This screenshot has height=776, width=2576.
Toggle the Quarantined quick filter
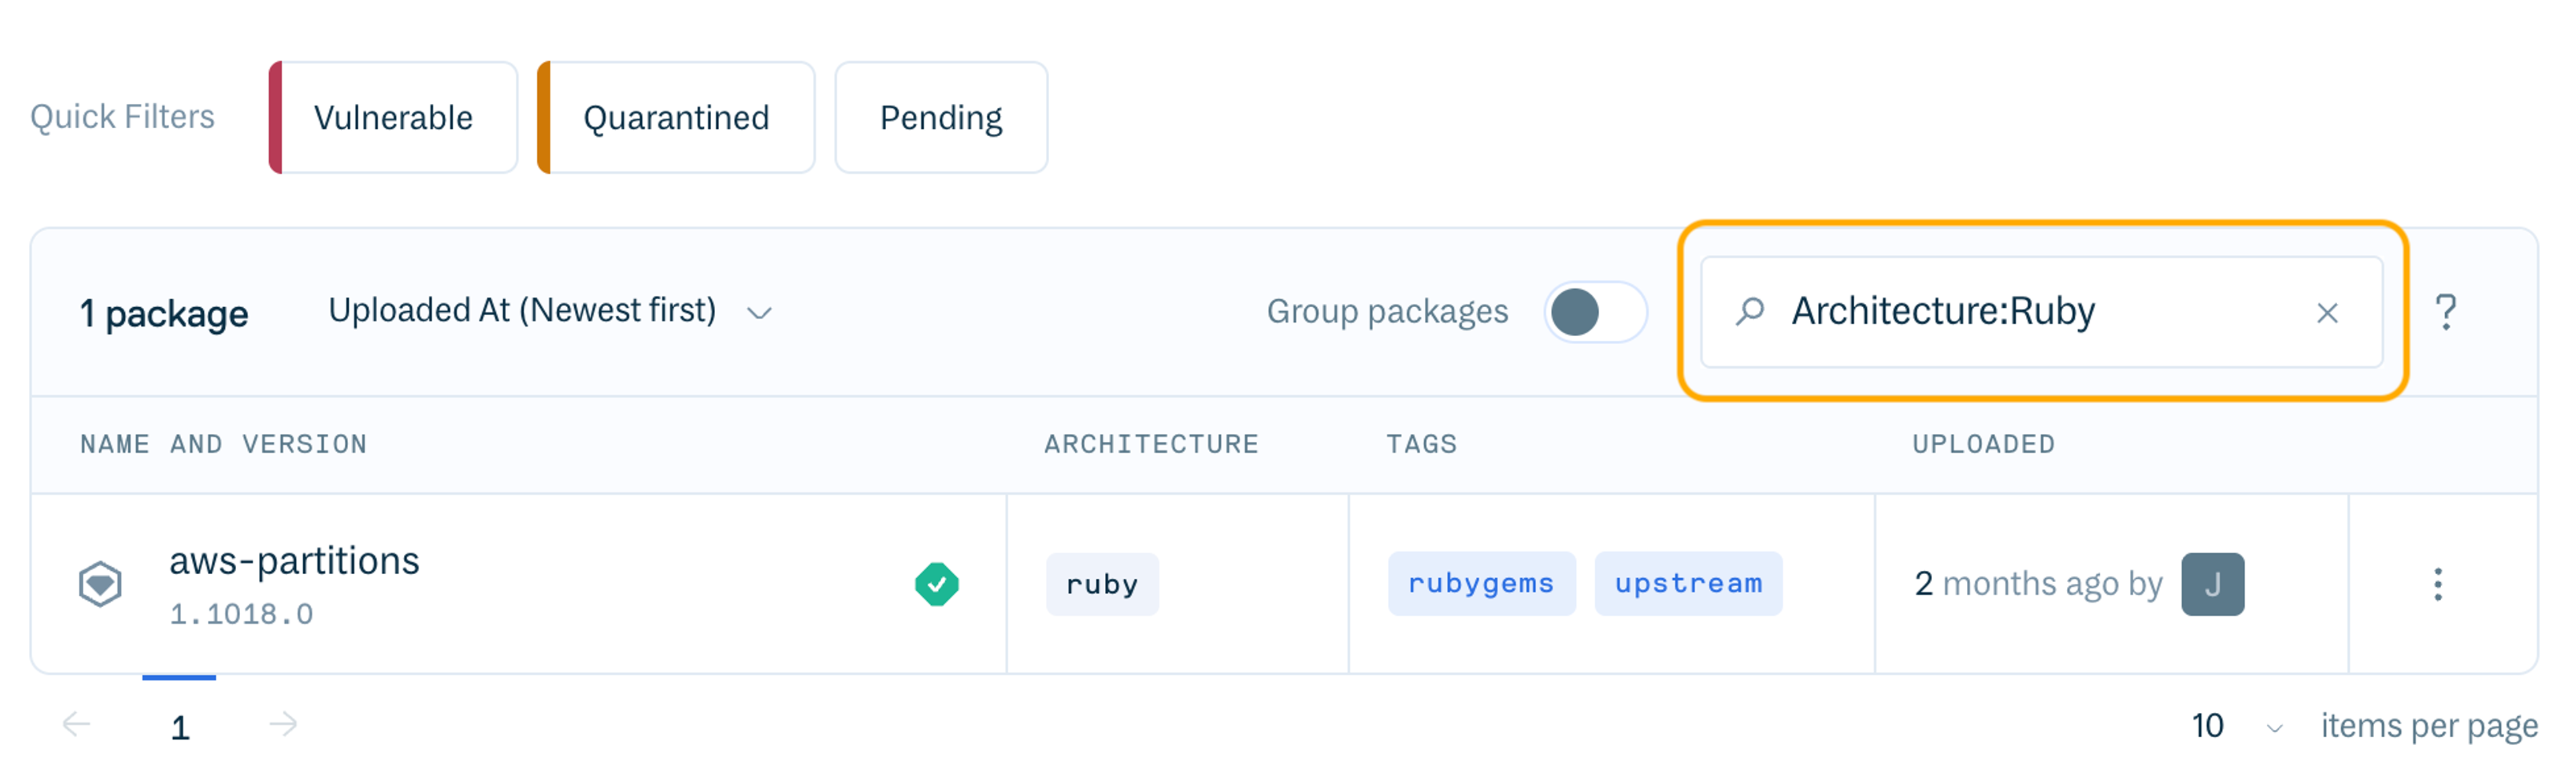675,117
